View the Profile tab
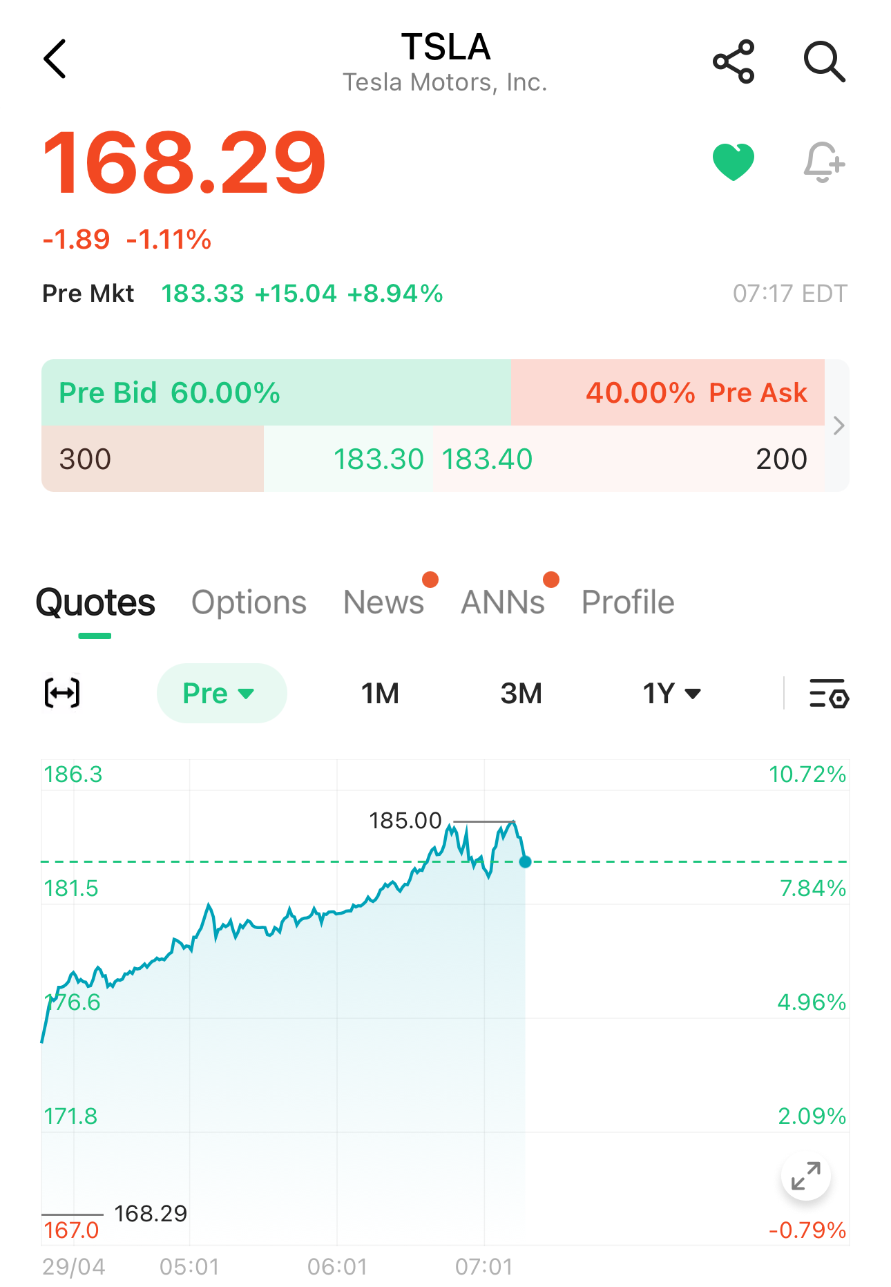Viewport: 891px width, 1287px height. click(628, 602)
